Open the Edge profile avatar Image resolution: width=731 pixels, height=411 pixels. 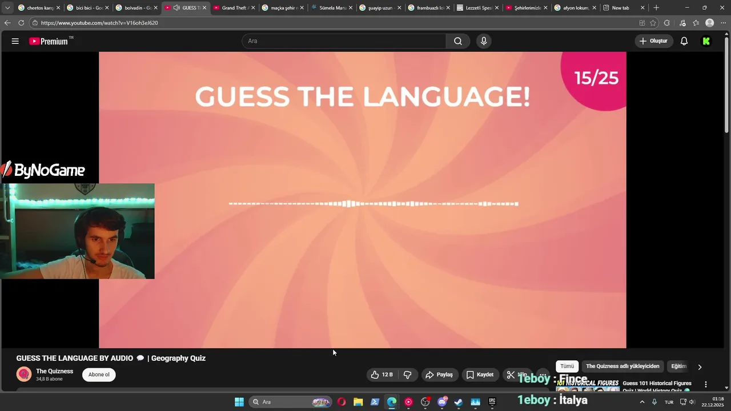pos(709,23)
